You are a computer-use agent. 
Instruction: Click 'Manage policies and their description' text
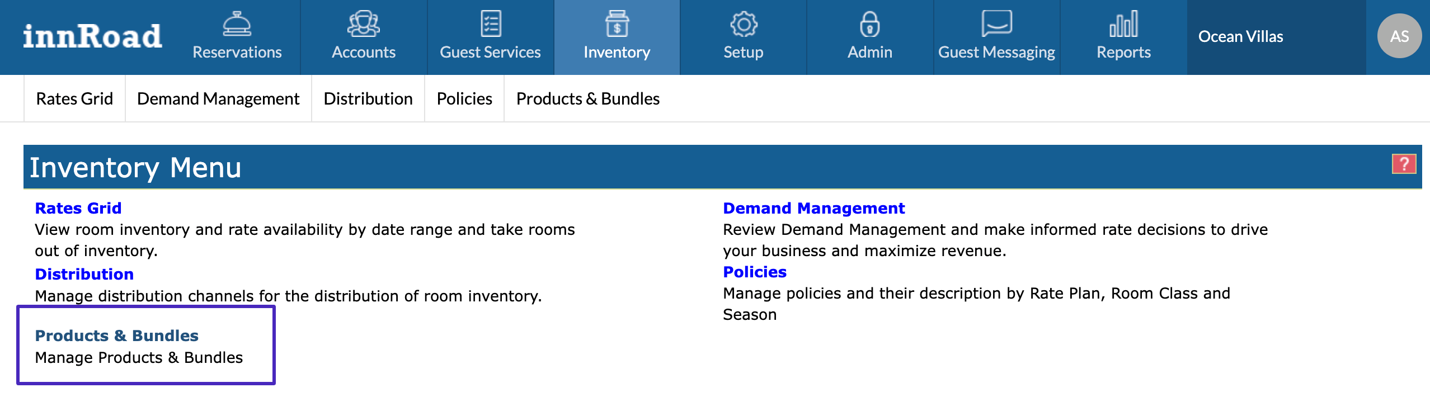pos(977,304)
